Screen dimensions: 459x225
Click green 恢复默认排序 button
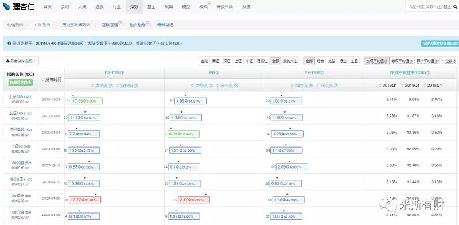pos(21,82)
